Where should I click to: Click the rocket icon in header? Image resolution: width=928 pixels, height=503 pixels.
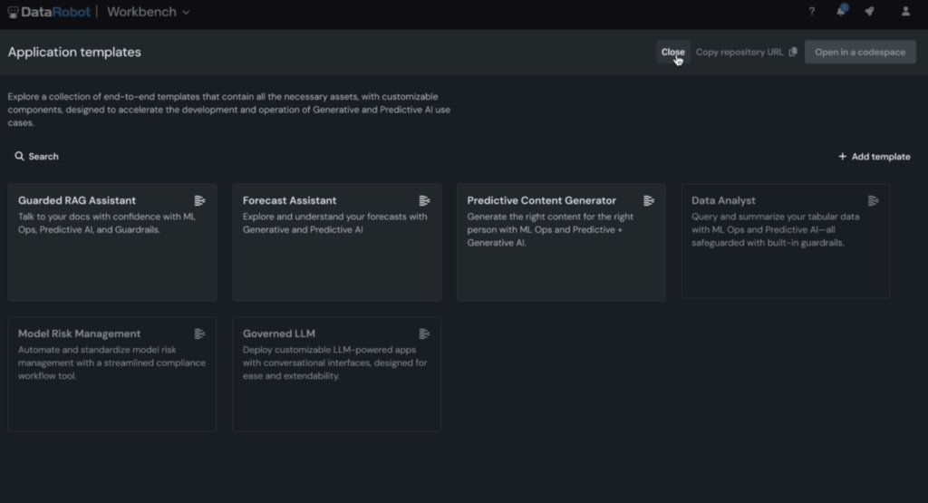coord(869,12)
